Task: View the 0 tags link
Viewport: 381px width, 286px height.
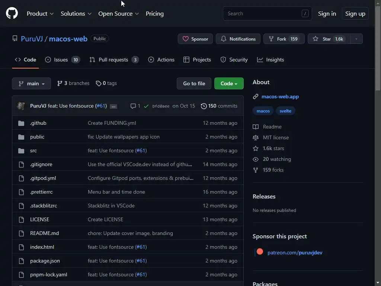Action: coord(106,83)
